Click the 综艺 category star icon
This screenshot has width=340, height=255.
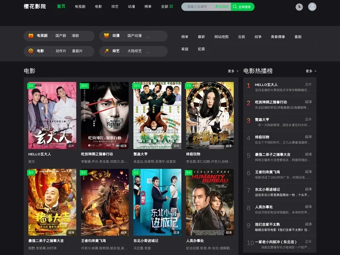(x=106, y=51)
